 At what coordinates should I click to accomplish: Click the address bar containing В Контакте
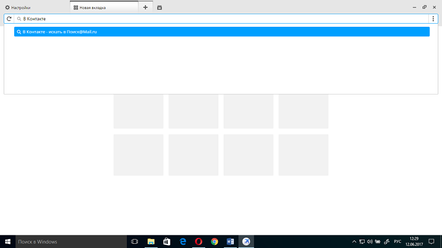tap(222, 19)
